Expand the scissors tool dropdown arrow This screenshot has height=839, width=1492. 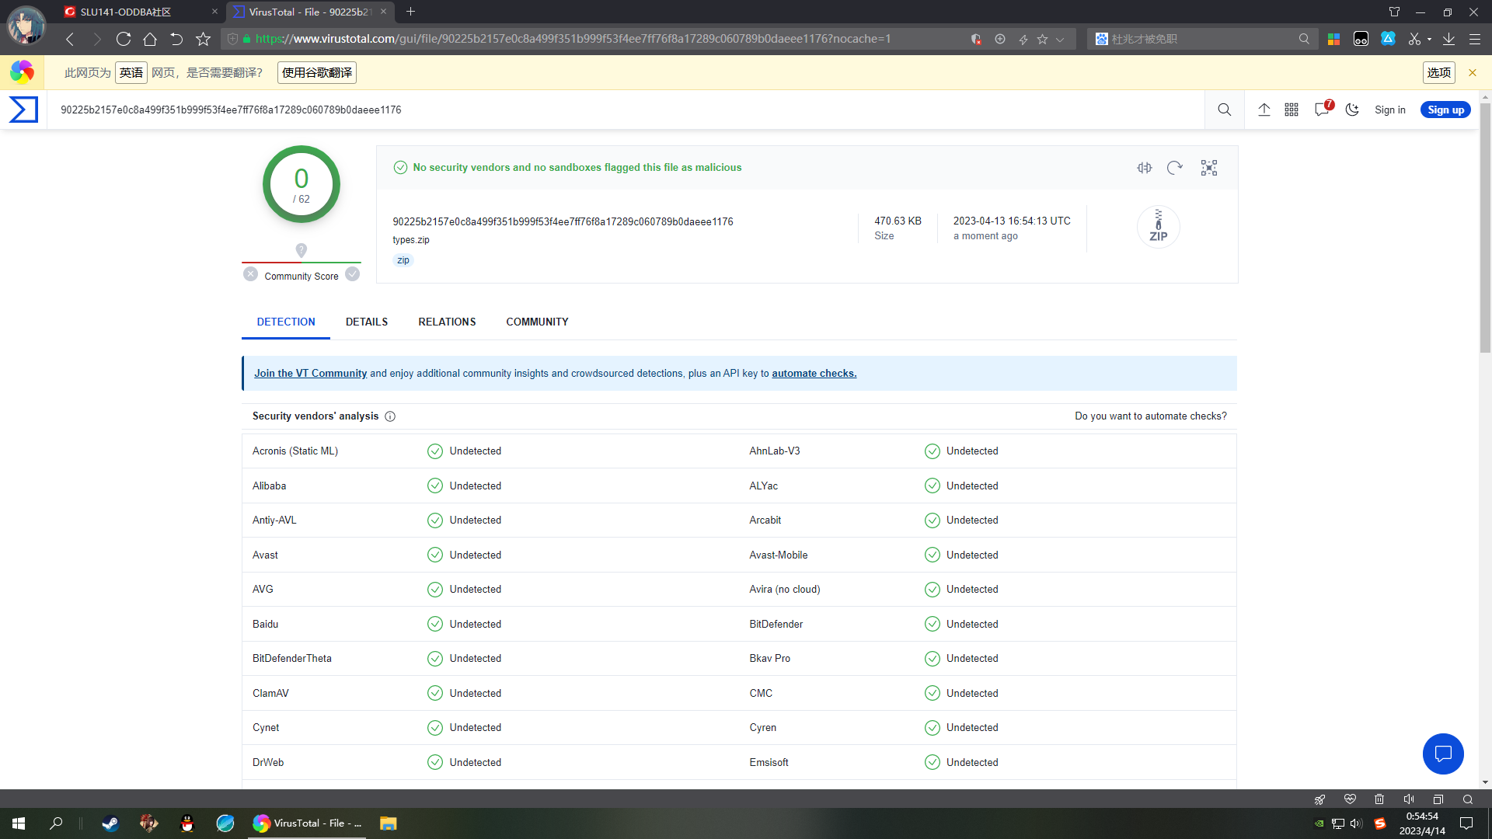(x=1429, y=39)
